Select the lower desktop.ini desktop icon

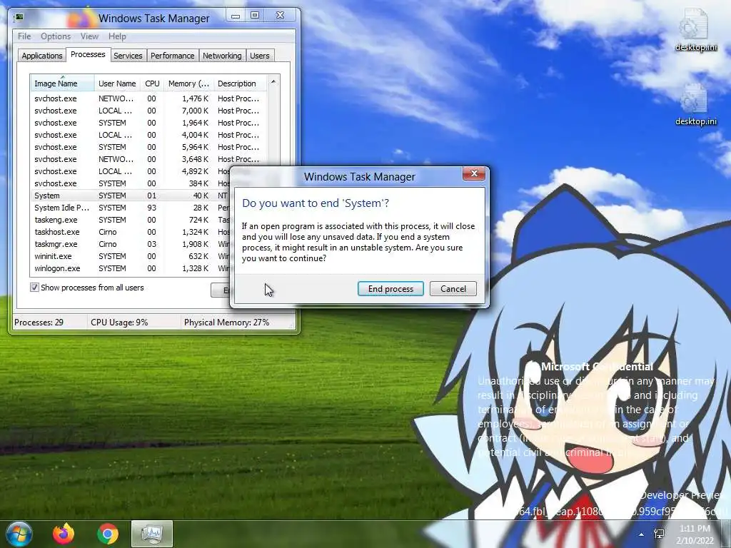[695, 105]
